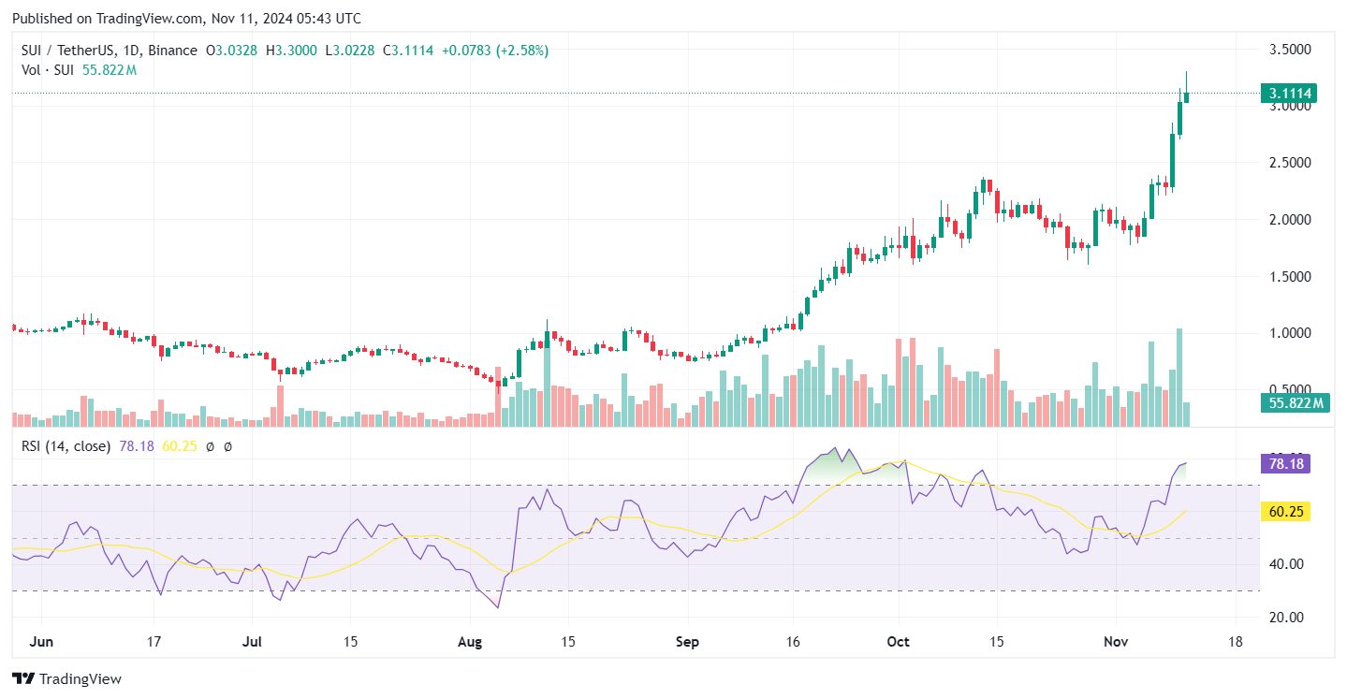Open the SUI / TetherUS symbol title
This screenshot has height=699, width=1347.
[x=63, y=51]
